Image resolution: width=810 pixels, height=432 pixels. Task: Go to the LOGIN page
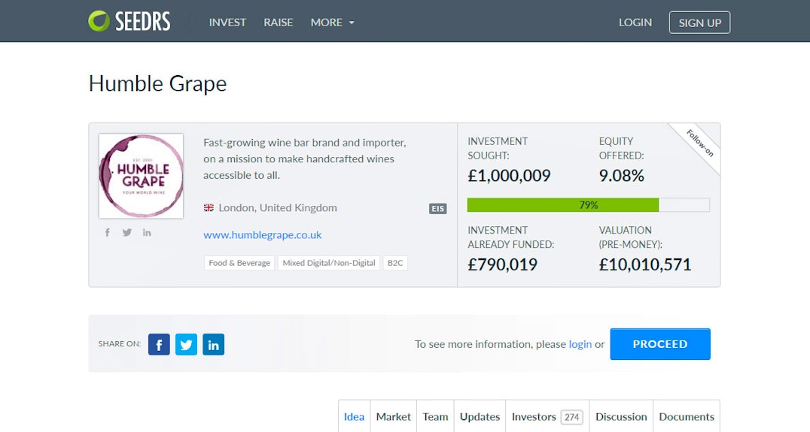point(635,23)
